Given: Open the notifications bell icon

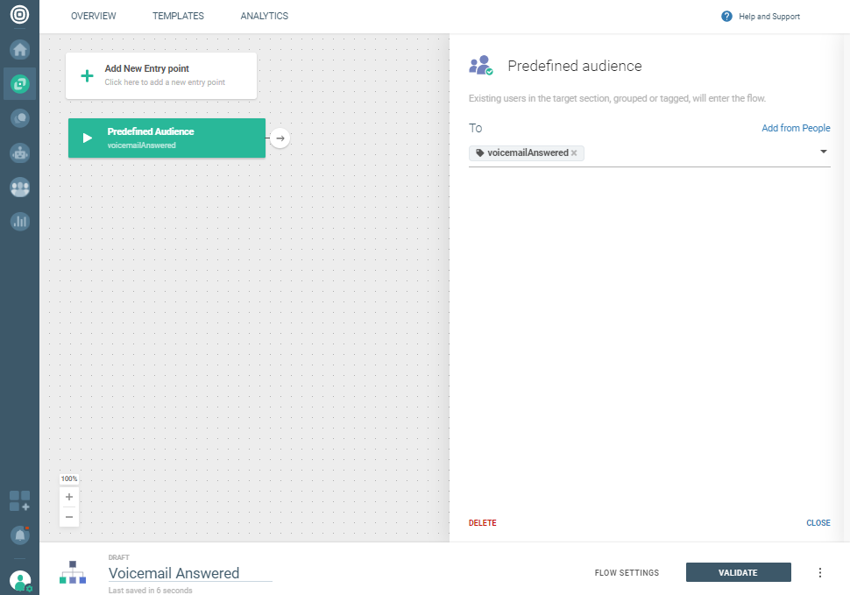Looking at the screenshot, I should 19,534.
